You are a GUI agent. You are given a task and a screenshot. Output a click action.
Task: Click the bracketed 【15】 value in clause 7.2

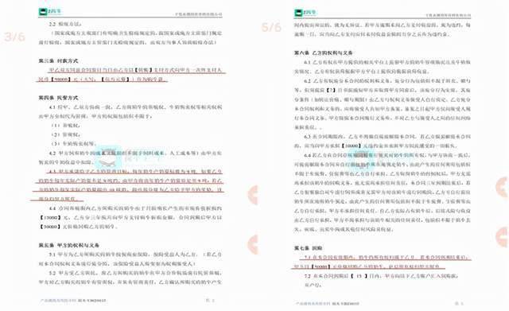[x=359, y=276]
